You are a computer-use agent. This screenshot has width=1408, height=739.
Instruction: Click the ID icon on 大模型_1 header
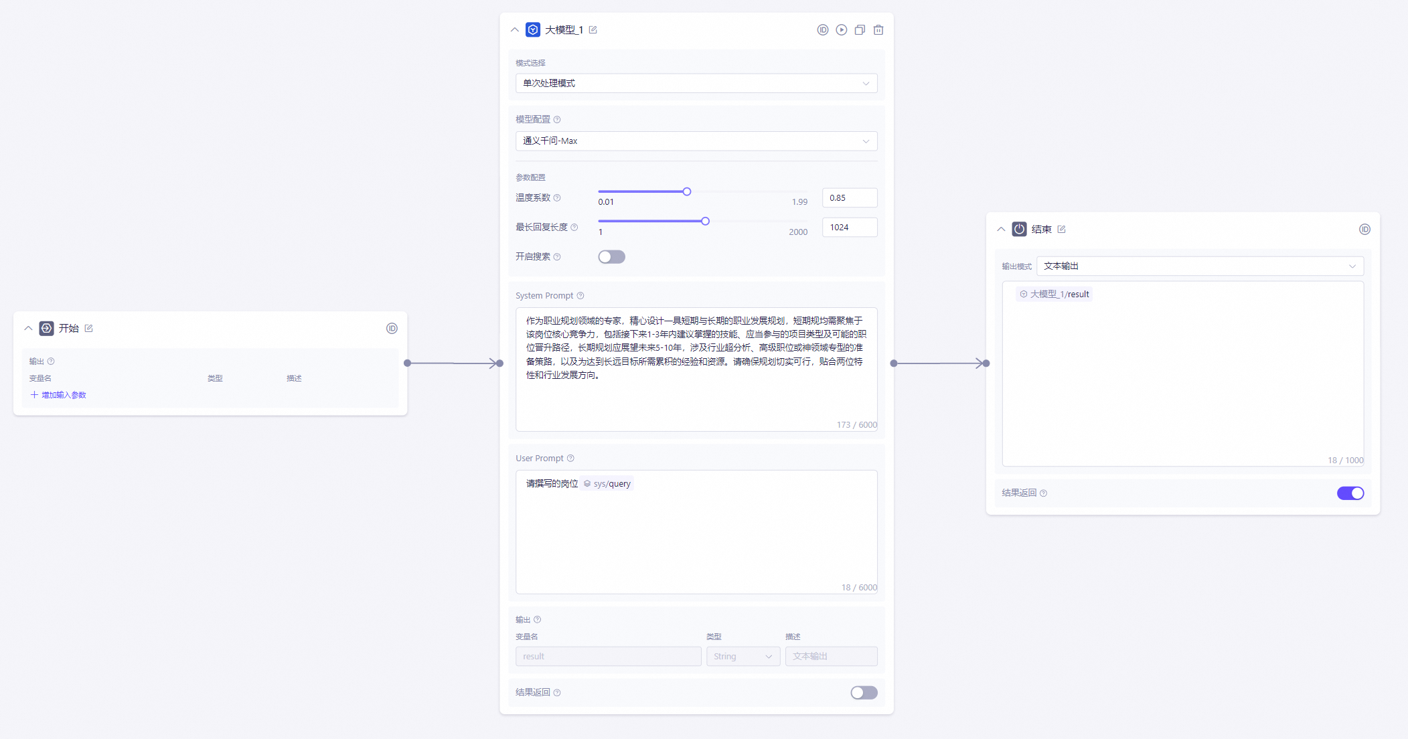coord(823,30)
